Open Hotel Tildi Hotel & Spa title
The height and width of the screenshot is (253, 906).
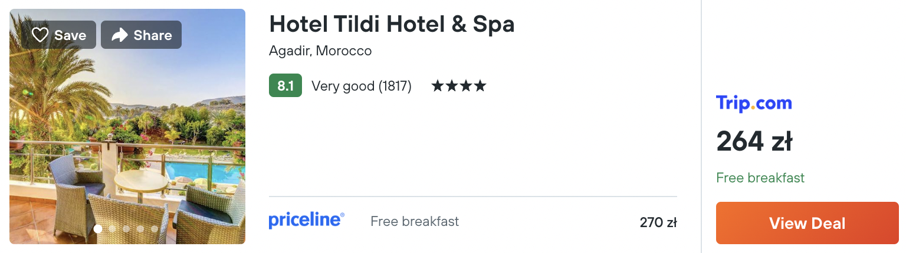click(x=392, y=24)
